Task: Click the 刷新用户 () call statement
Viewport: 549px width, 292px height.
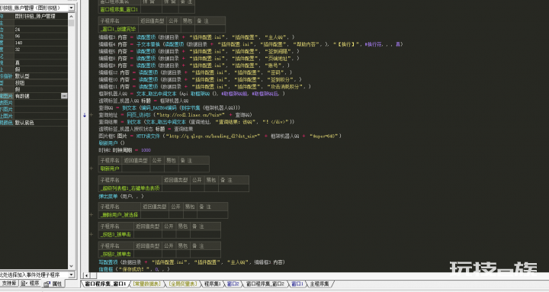Action: point(111,143)
